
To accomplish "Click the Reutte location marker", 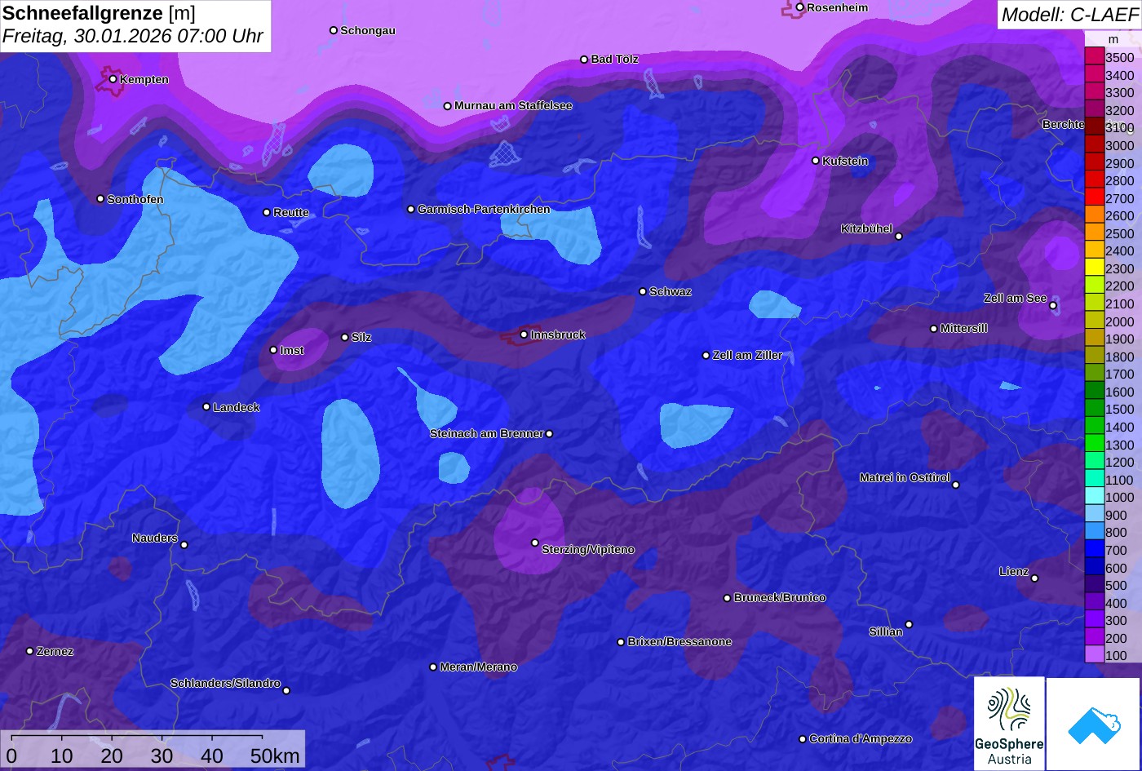I will point(267,212).
